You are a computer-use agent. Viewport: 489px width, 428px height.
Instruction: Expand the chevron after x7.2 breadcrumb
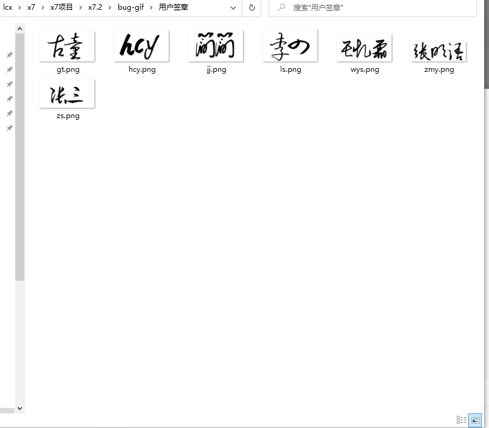coord(110,8)
